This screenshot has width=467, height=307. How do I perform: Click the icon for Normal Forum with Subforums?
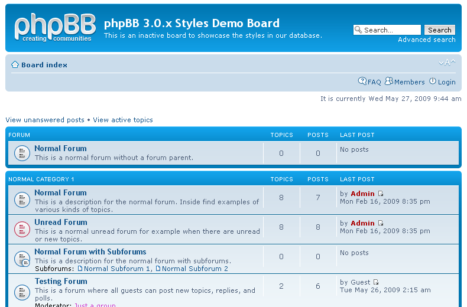[x=22, y=259]
